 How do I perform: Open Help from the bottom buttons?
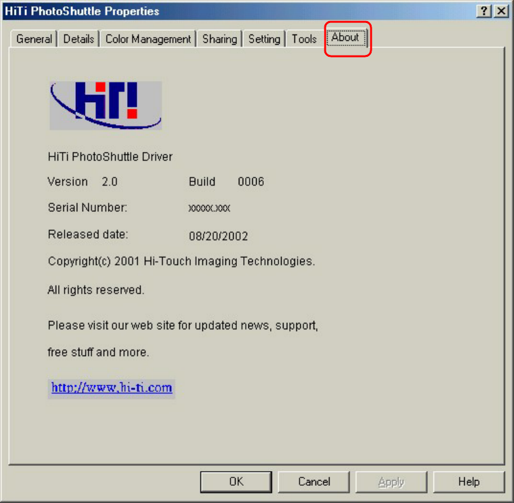469,482
